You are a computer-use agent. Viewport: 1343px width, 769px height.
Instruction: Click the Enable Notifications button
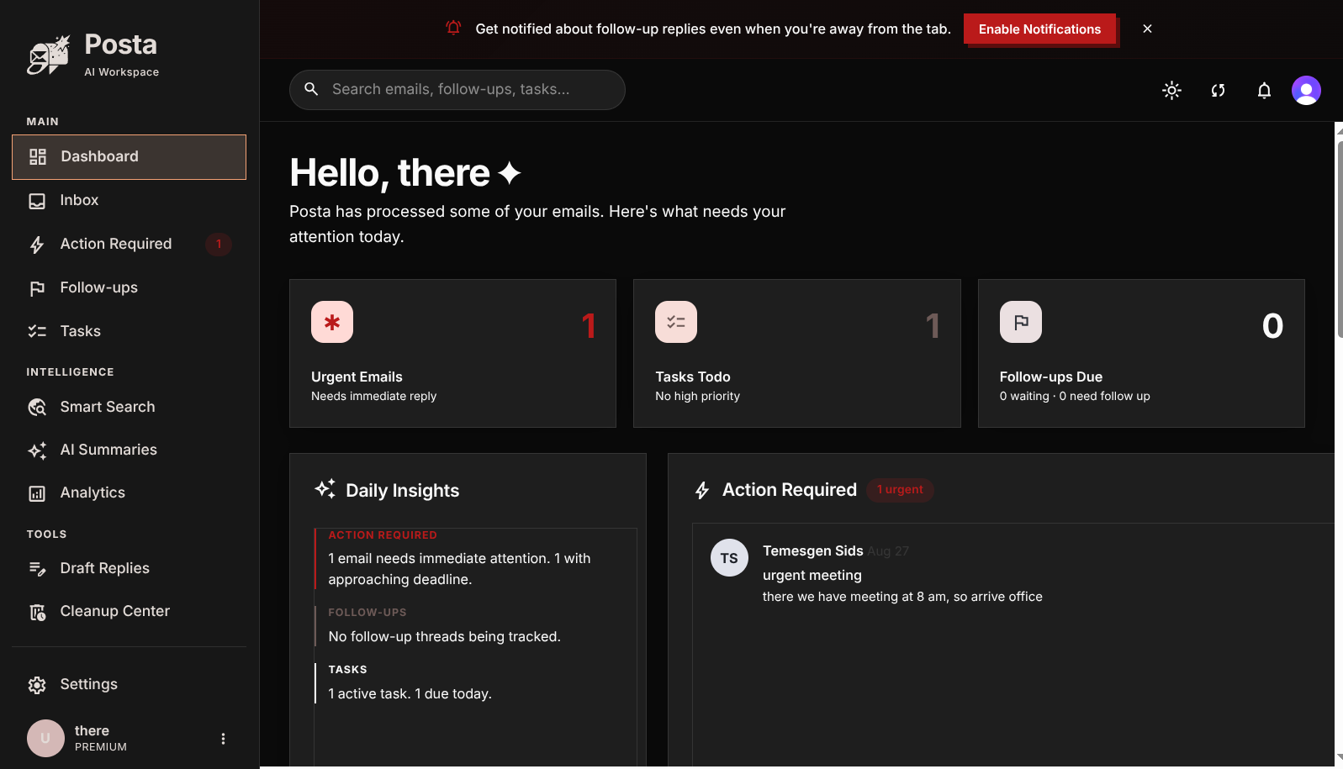(1039, 29)
